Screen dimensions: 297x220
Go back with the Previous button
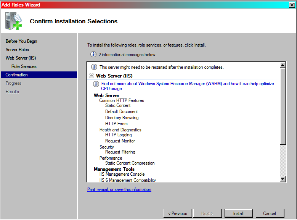(x=178, y=214)
